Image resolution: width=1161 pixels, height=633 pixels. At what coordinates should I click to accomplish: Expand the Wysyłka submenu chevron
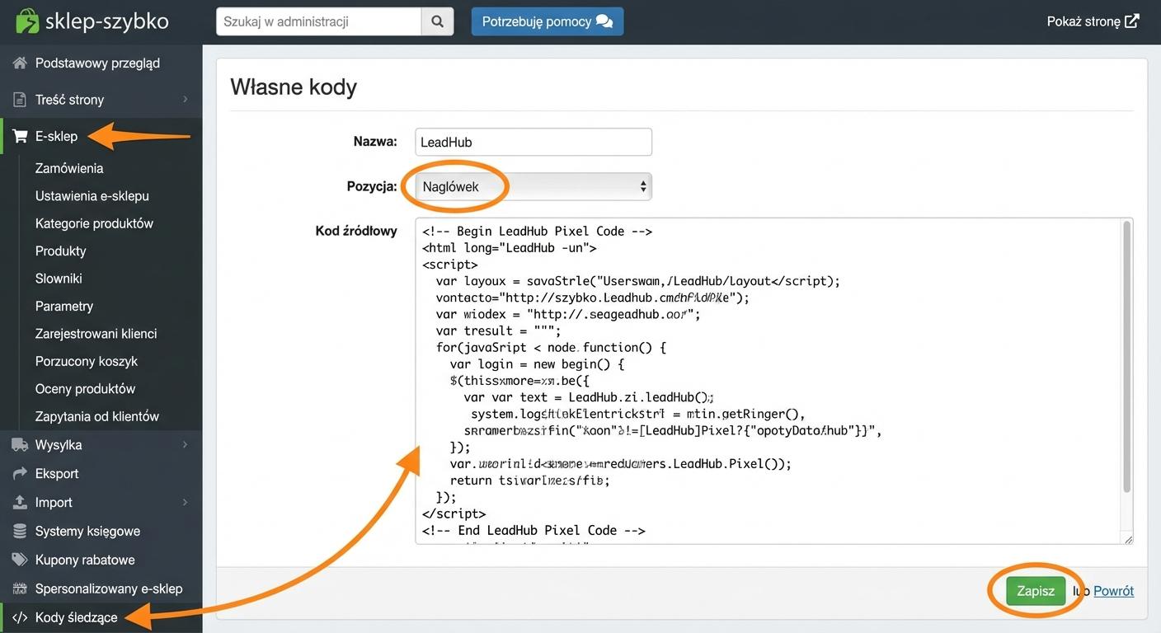tap(186, 445)
